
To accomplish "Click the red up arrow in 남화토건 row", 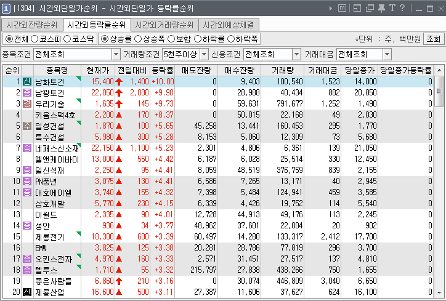I will coord(119,82).
